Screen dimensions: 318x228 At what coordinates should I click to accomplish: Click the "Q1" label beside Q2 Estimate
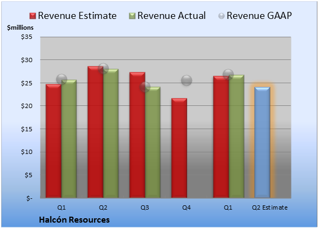coord(228,207)
